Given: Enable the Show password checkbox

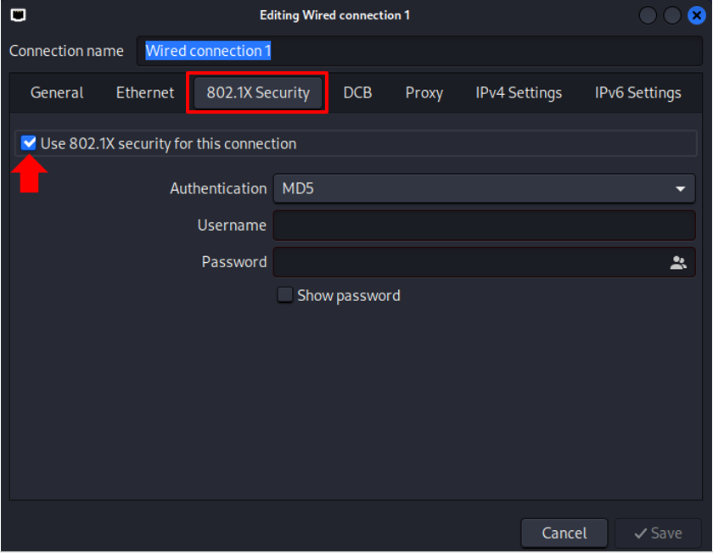Looking at the screenshot, I should pos(285,295).
